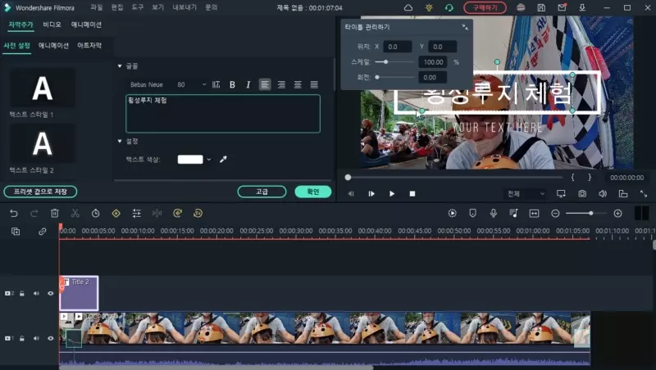Image resolution: width=656 pixels, height=370 pixels.
Task: Open the font size 80 dropdown
Action: click(x=192, y=84)
